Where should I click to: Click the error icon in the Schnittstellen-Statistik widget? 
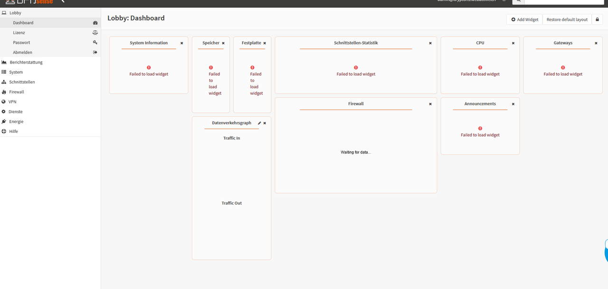click(356, 67)
